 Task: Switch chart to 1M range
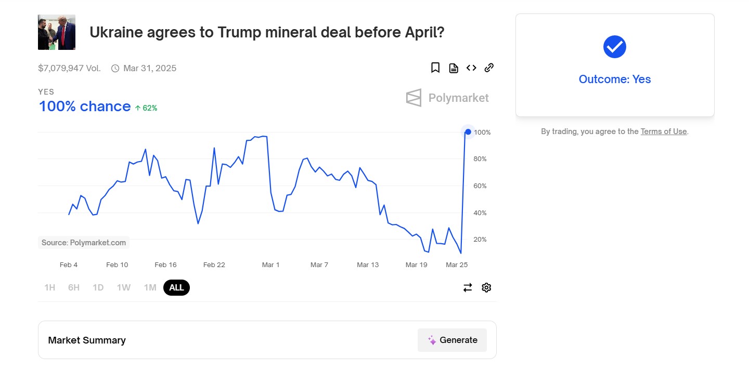pos(150,287)
